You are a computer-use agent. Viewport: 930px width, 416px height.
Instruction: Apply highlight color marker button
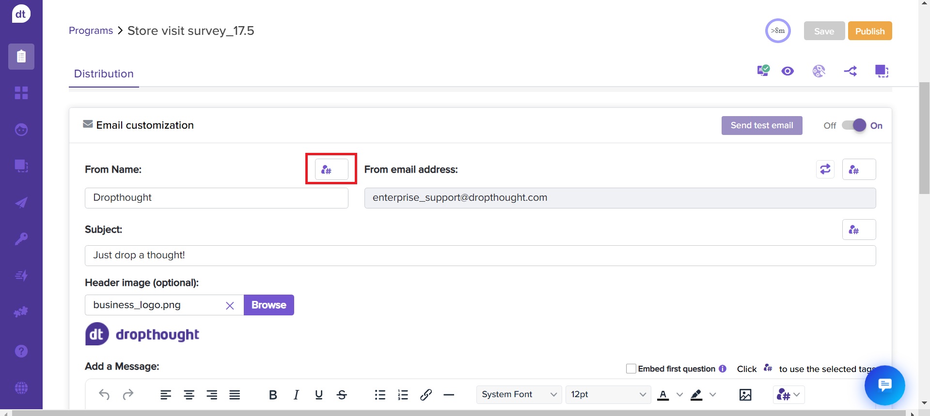click(696, 395)
